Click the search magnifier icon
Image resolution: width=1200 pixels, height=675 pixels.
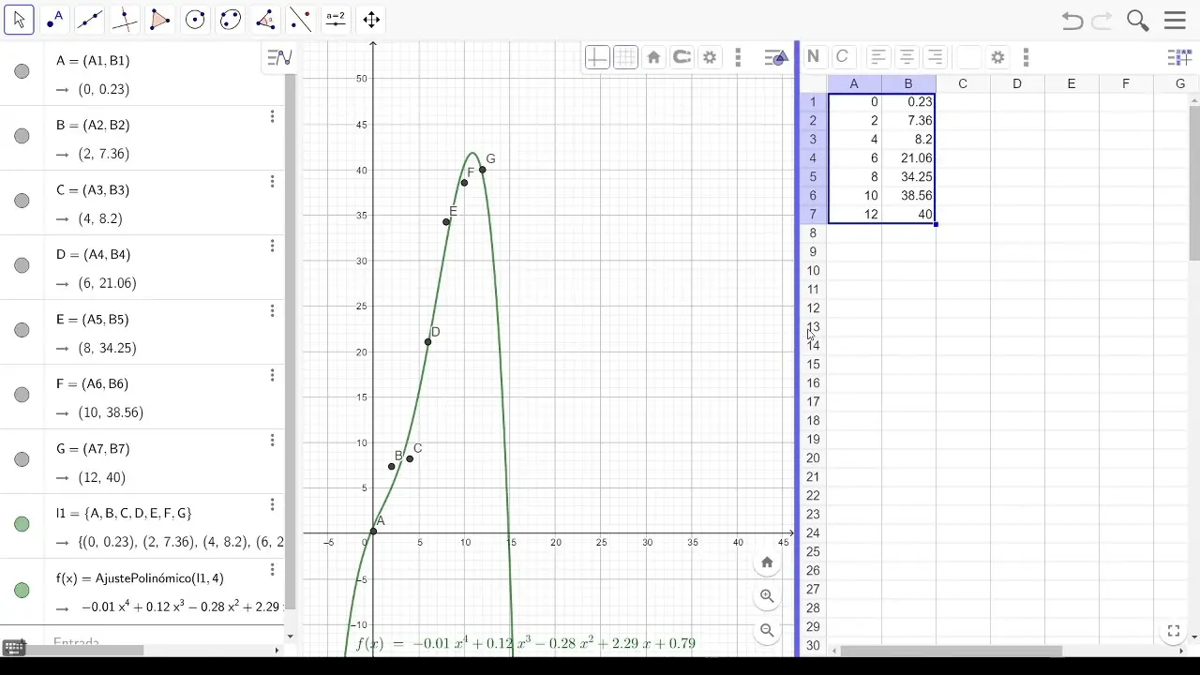point(1137,20)
